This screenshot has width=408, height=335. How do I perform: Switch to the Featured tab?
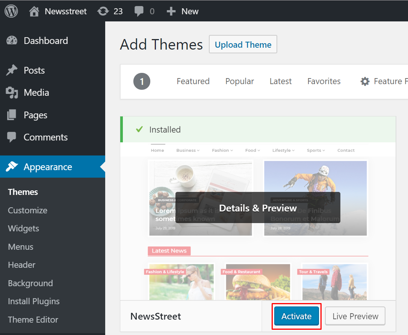[193, 81]
